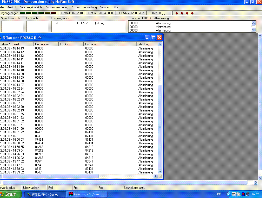266x200 pixels.
Task: Select the 87434 call at 16:00:53
Action: pos(39,140)
